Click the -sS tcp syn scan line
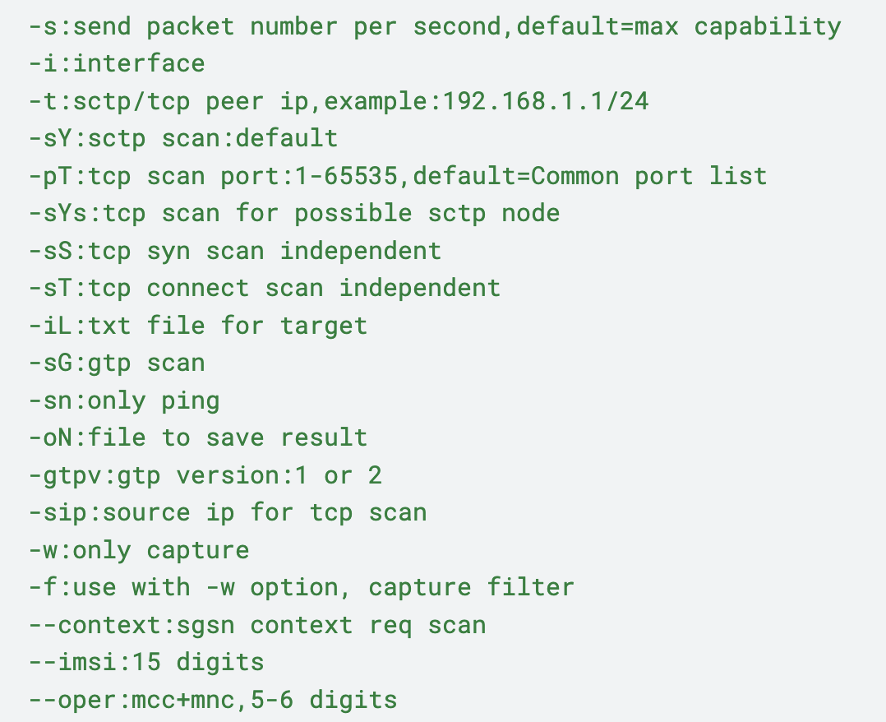This screenshot has height=722, width=886. [x=234, y=251]
